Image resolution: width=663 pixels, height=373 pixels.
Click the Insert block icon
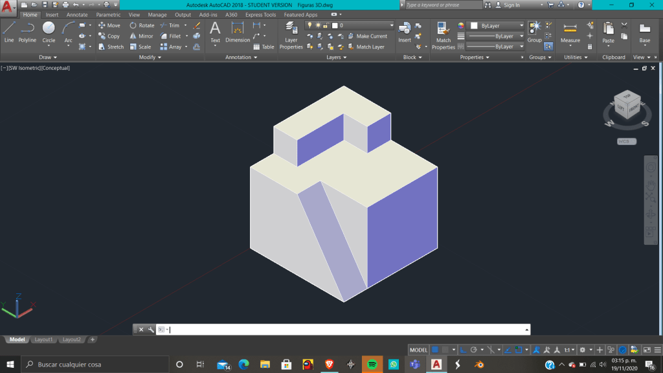(x=405, y=31)
